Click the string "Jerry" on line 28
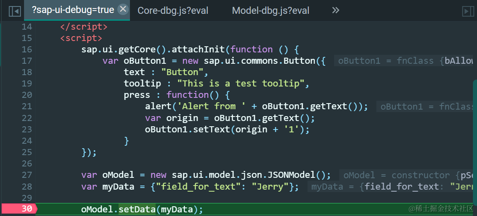 click(270, 187)
